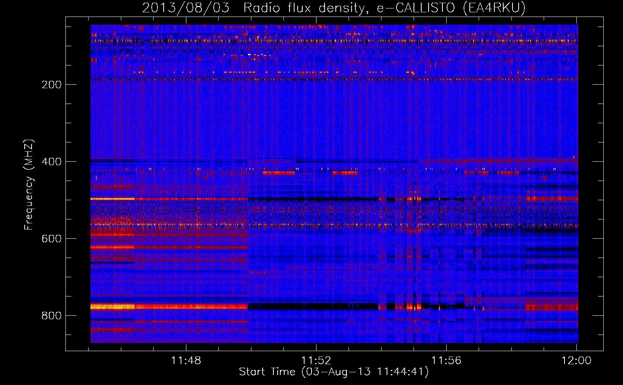Click the 12:00 time tick label
This screenshot has width=623, height=385.
pyautogui.click(x=576, y=361)
